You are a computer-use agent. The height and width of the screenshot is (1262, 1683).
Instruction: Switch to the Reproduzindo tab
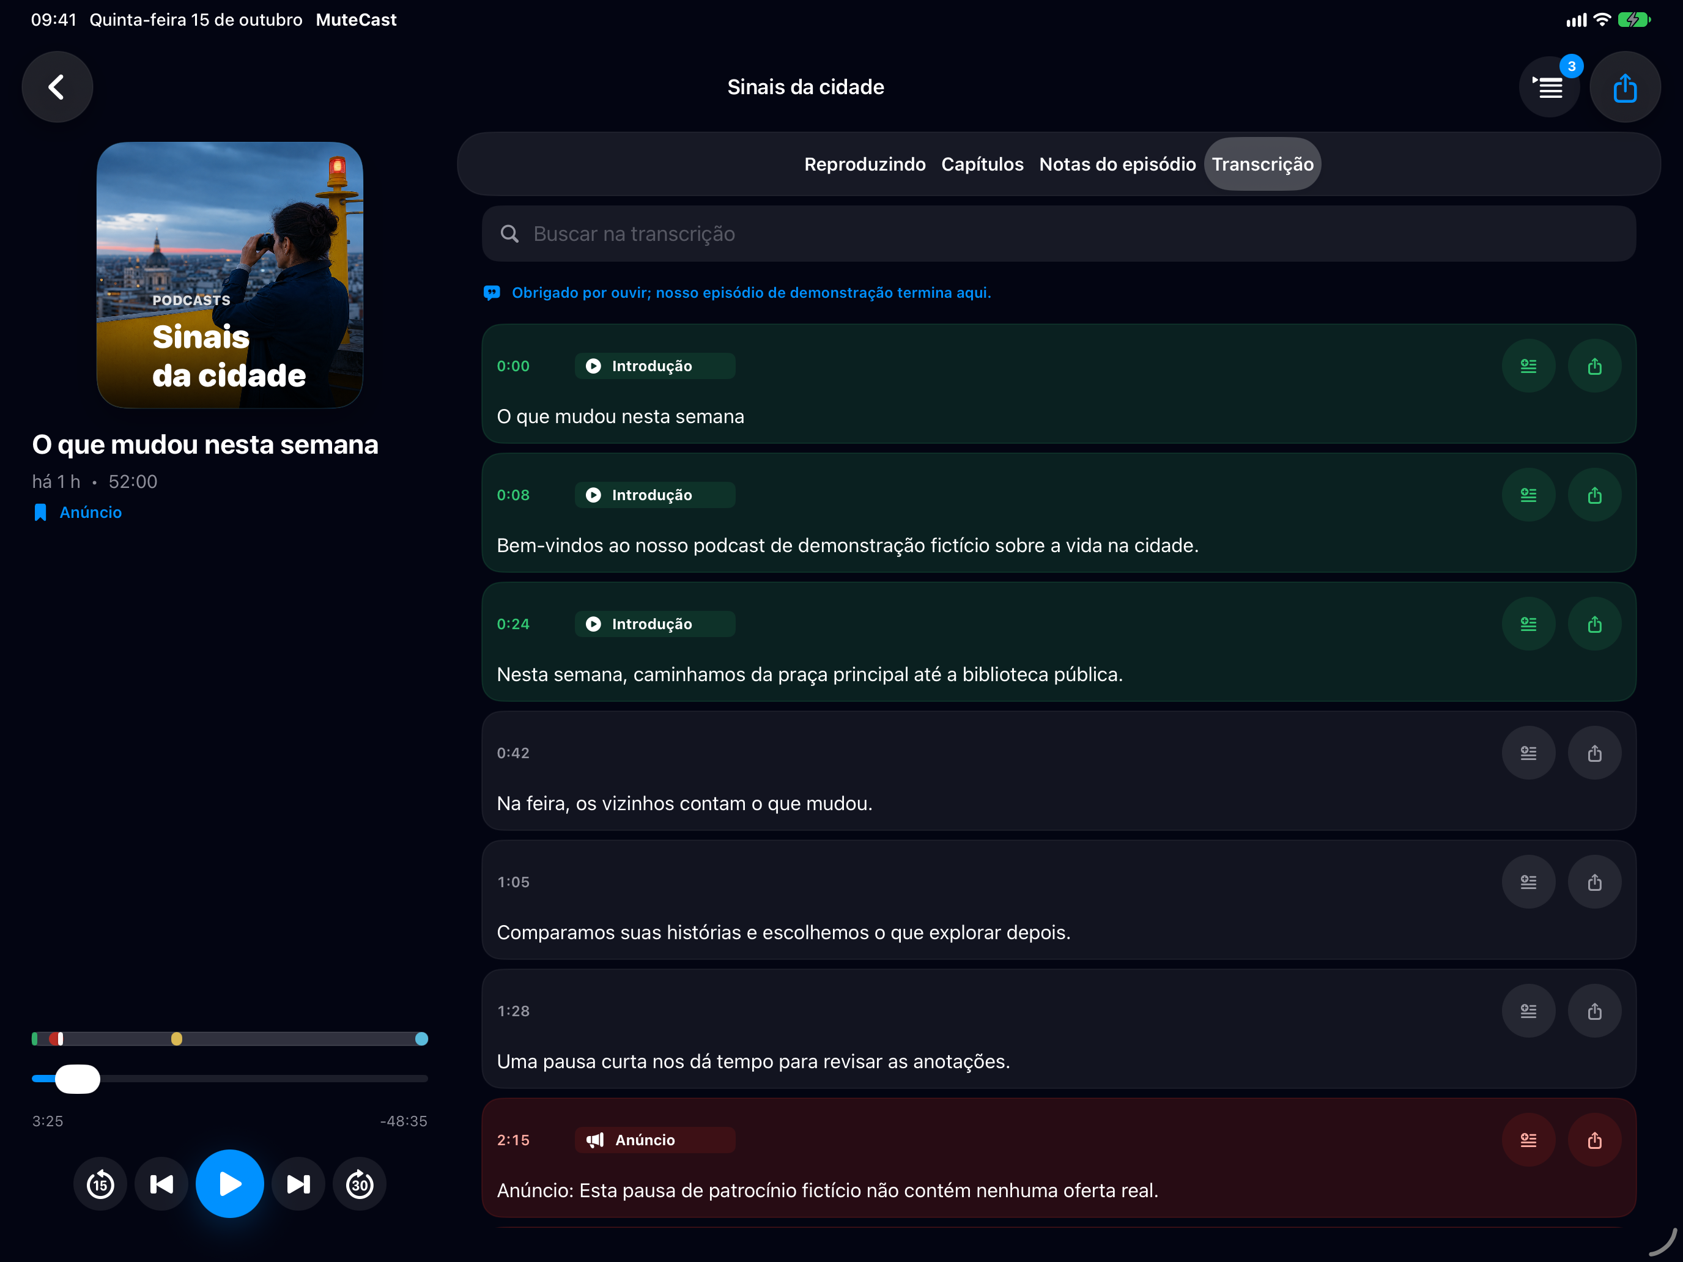pyautogui.click(x=864, y=164)
